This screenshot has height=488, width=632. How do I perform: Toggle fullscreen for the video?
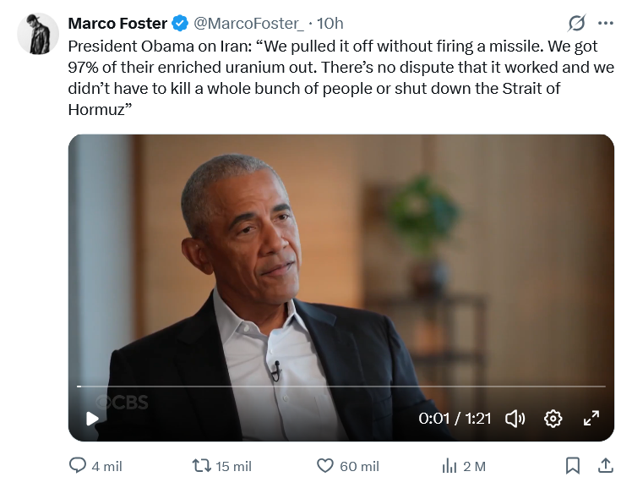pyautogui.click(x=591, y=419)
